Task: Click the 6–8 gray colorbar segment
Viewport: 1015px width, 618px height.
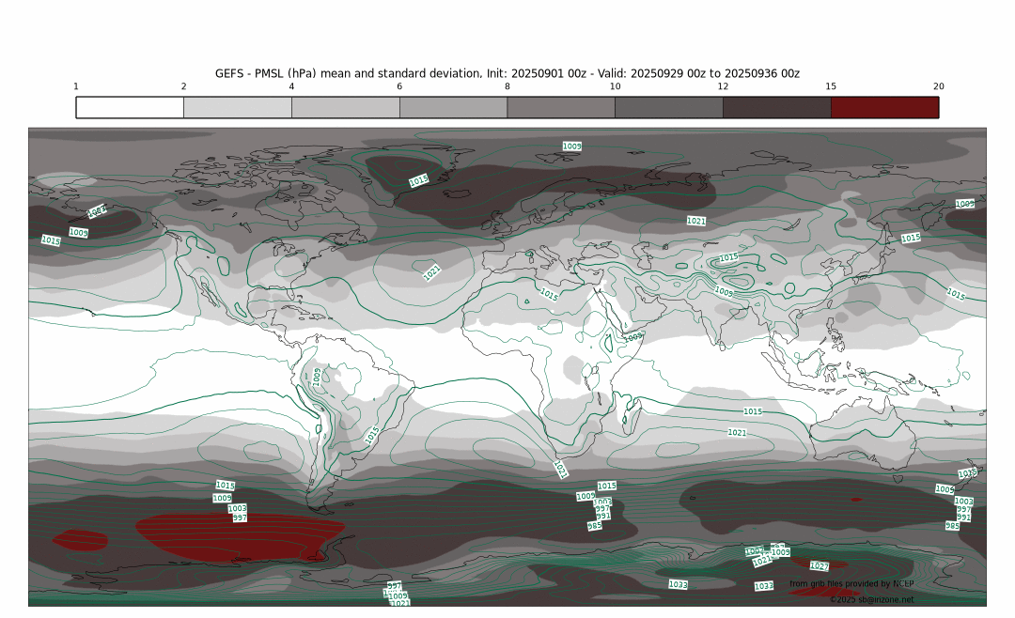Action: 453,107
